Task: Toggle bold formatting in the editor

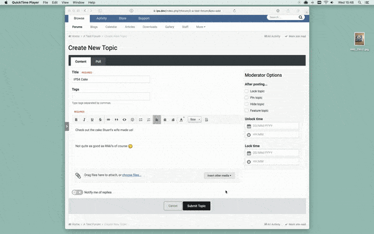Action: point(76,120)
